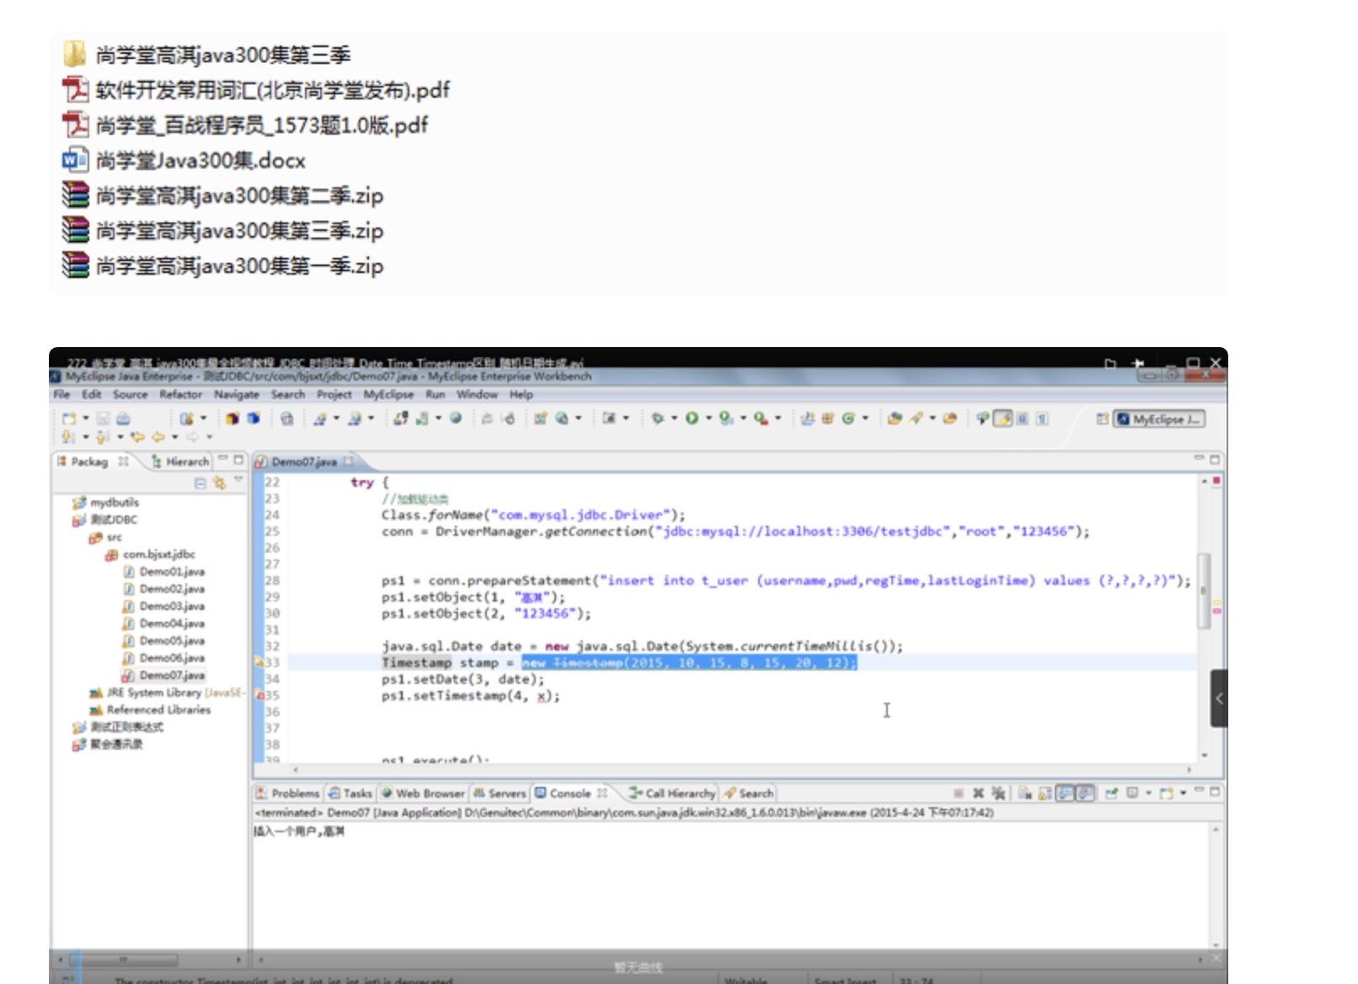Screen dimensions: 1358x984
Task: Switch to the MyEclipse J... perspective button
Action: point(1159,419)
